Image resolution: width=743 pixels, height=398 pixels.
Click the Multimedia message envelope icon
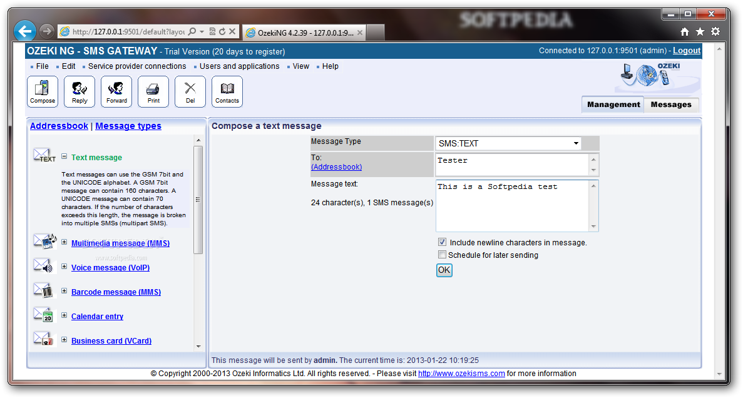tap(44, 241)
